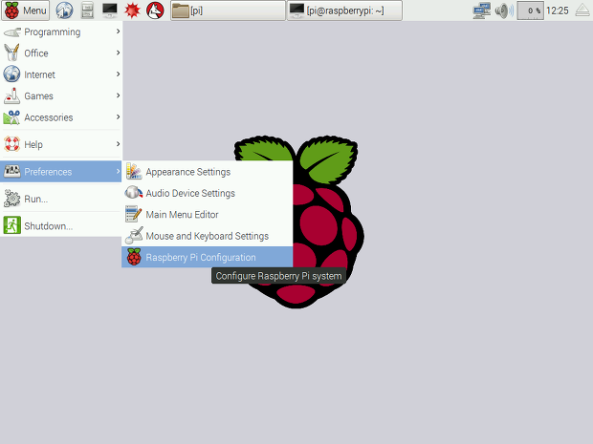Launch the terminal monitor icon in taskbar
The width and height of the screenshot is (593, 444).
110,11
